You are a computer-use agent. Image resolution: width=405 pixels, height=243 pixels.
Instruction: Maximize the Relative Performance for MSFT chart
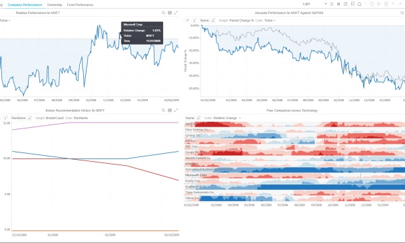click(176, 13)
